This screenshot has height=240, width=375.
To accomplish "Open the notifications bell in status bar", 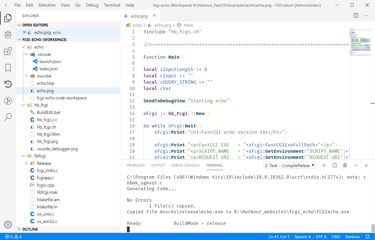I will pyautogui.click(x=368, y=237).
